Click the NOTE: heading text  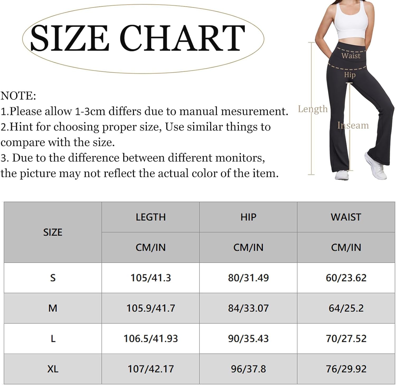coord(18,96)
